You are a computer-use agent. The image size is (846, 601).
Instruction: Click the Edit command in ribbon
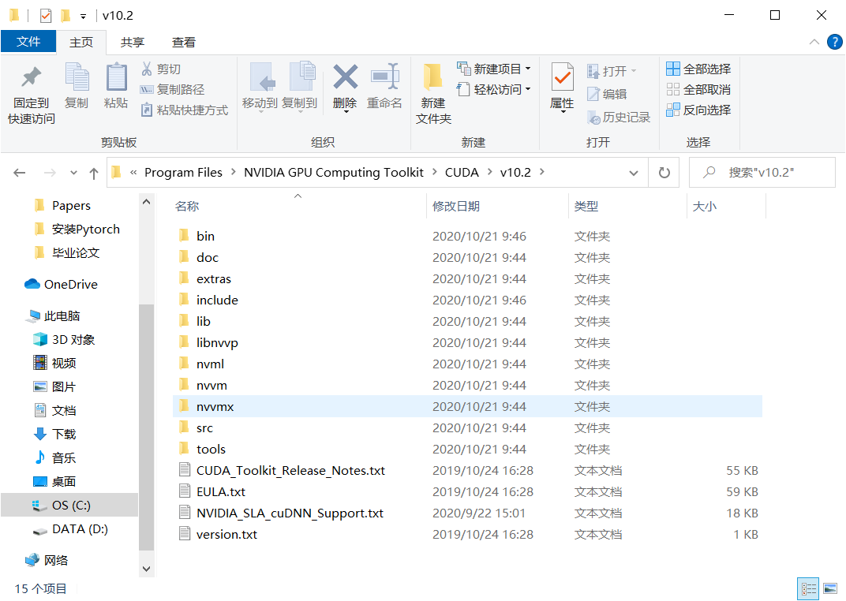(x=607, y=94)
